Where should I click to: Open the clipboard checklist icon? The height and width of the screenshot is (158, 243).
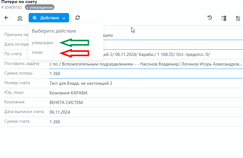point(237,18)
